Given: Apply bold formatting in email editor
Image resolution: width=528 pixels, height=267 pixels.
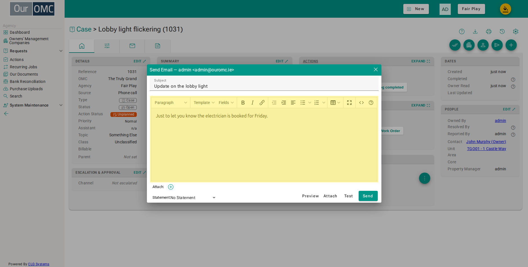Looking at the screenshot, I should (243, 103).
